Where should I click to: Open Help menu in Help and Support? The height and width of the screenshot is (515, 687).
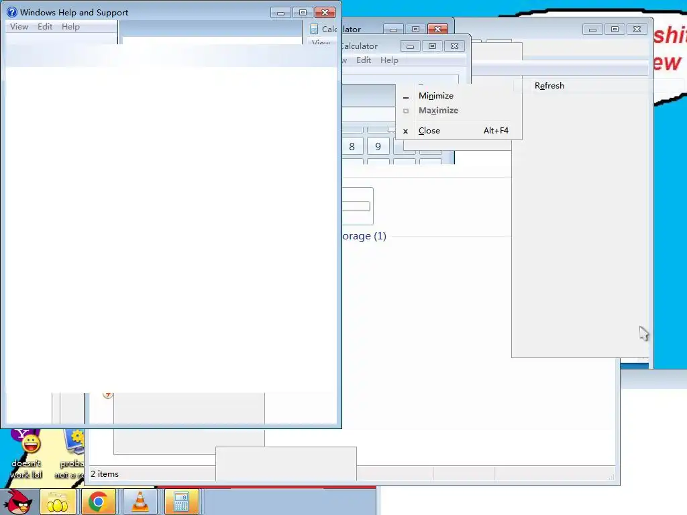pyautogui.click(x=70, y=27)
